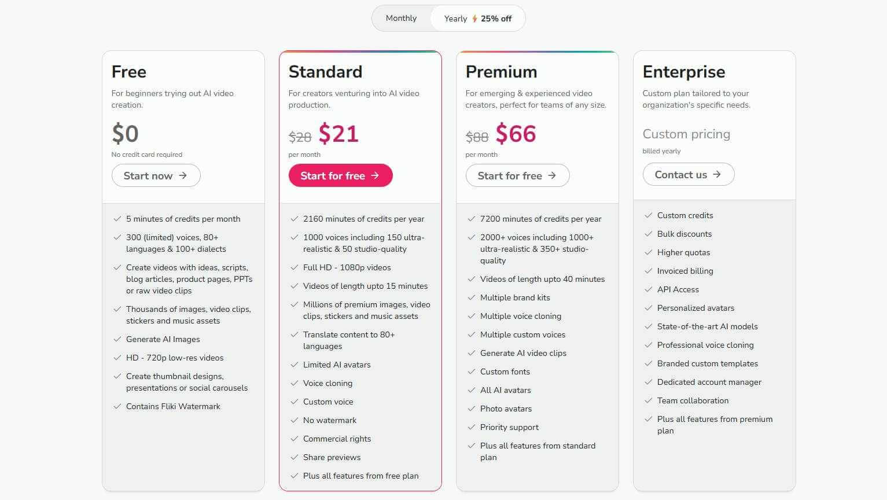The image size is (887, 500).
Task: Click the arrow icon on Contact us button
Action: (x=717, y=174)
